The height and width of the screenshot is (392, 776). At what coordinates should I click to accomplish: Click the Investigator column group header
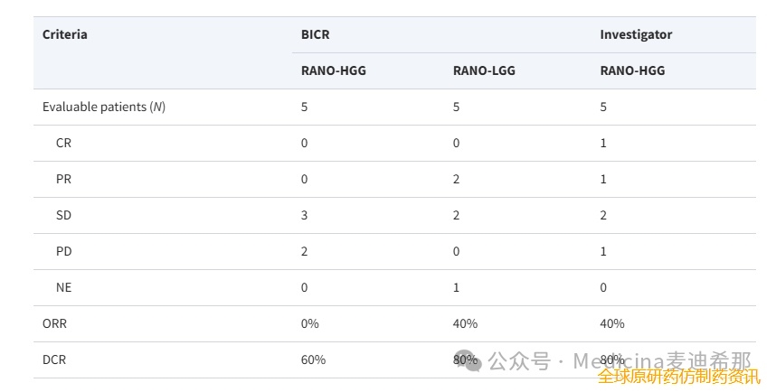636,34
